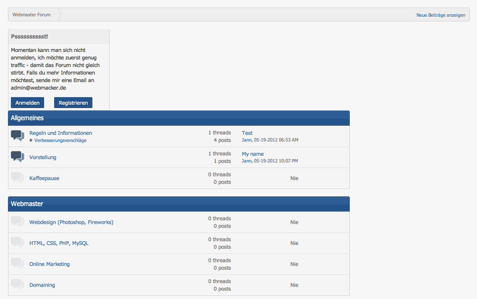The height and width of the screenshot is (299, 477).
Task: Click the Registrieren button
Action: [73, 103]
